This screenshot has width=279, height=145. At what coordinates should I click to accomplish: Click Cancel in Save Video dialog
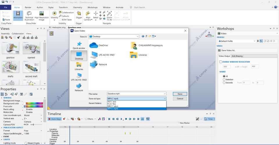tap(180, 99)
